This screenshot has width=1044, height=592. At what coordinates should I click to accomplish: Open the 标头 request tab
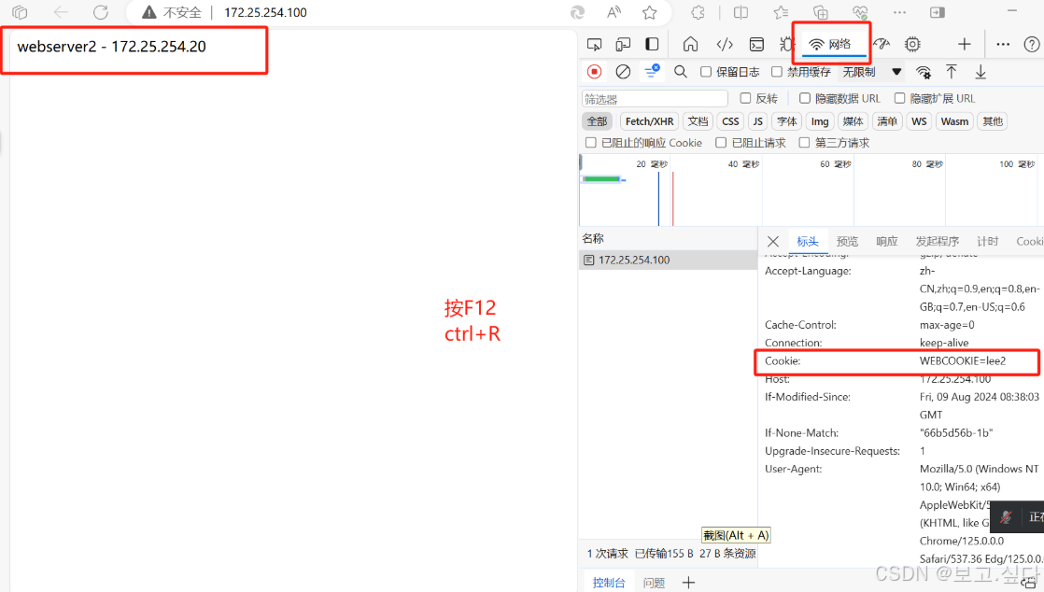pyautogui.click(x=807, y=241)
